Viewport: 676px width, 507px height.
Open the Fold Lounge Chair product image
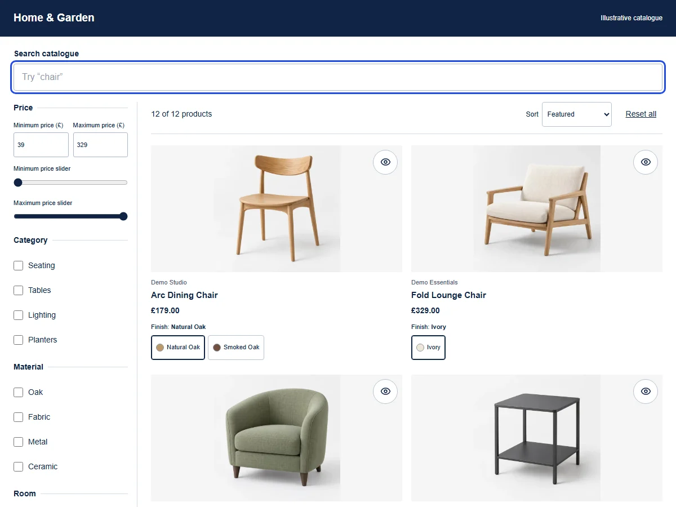(537, 209)
